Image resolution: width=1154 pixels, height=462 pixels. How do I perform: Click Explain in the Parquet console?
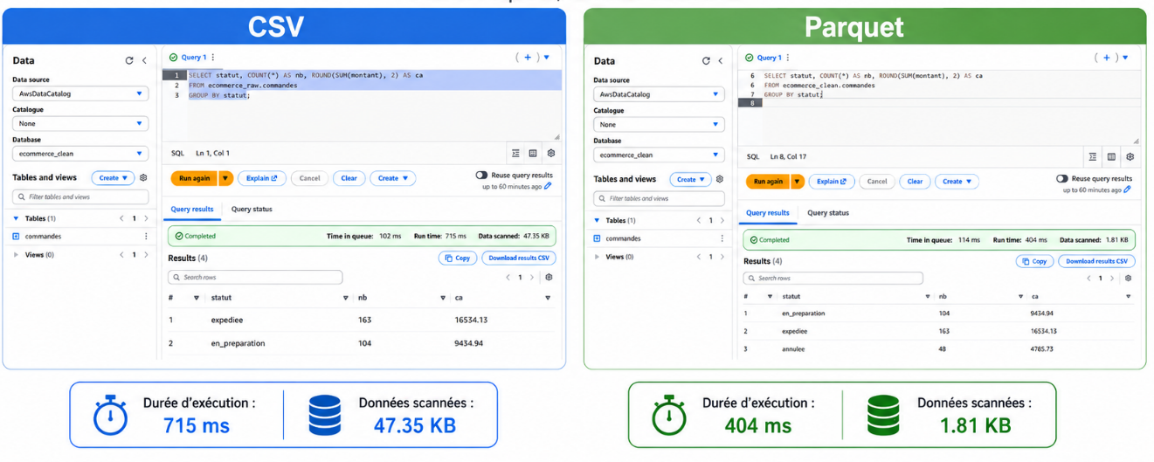[831, 182]
